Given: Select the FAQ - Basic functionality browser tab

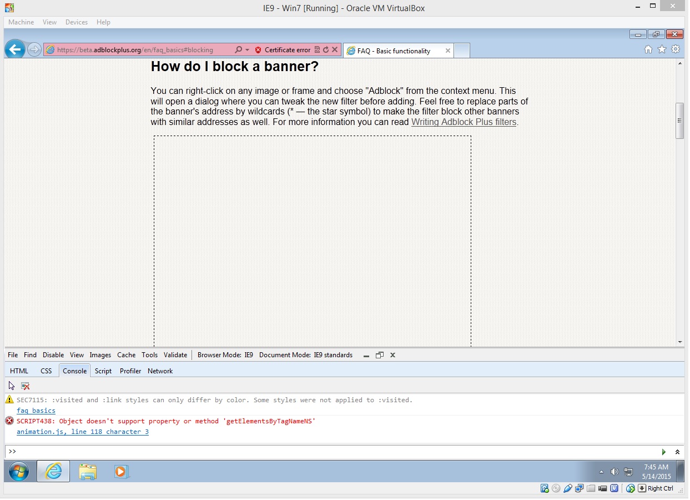Looking at the screenshot, I should coord(399,51).
